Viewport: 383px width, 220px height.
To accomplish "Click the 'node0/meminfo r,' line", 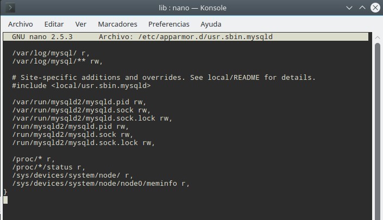I will click(101, 184).
